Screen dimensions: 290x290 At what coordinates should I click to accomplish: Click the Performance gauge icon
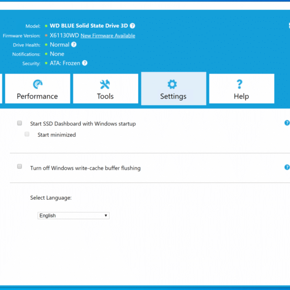[x=38, y=84]
